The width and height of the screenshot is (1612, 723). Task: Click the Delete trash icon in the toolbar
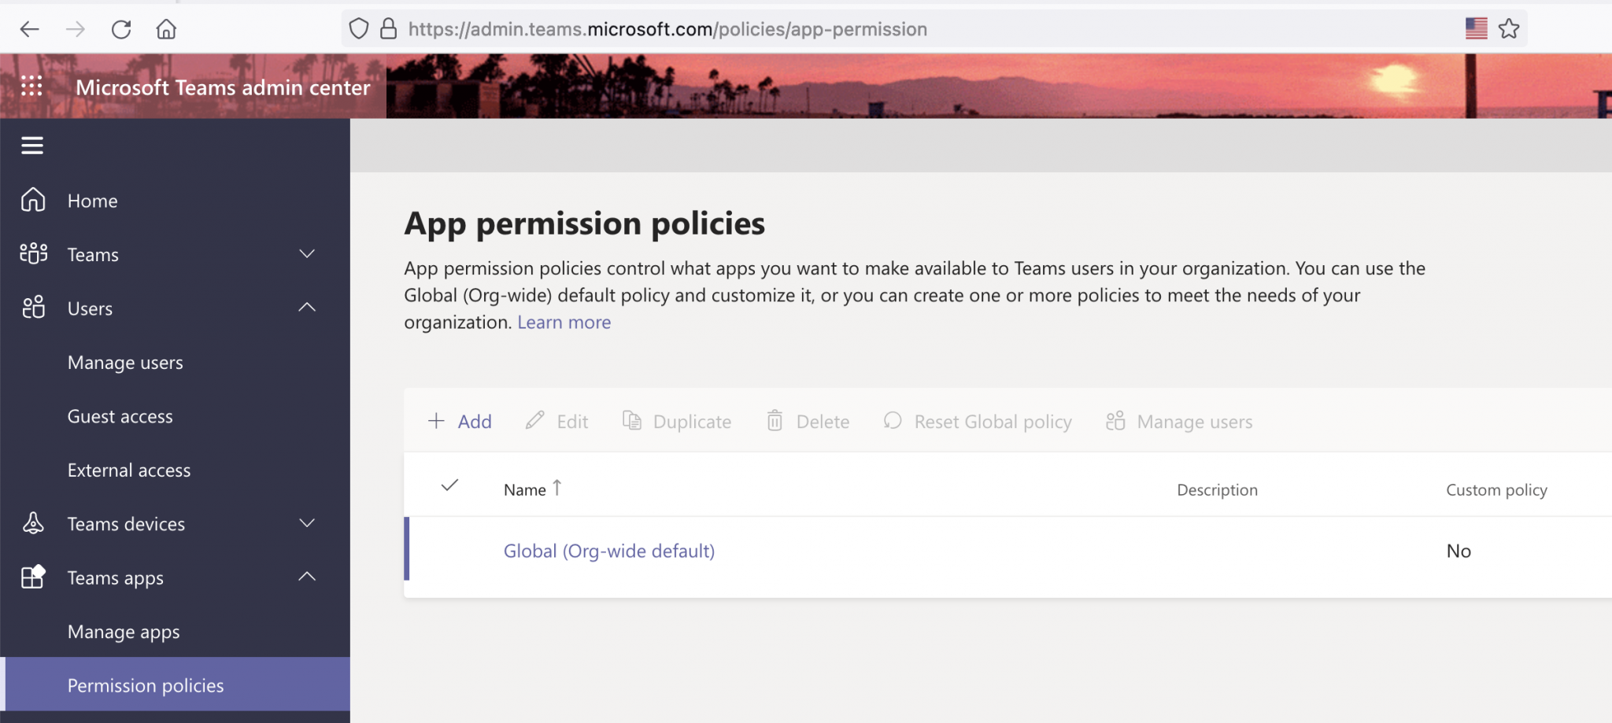click(775, 421)
